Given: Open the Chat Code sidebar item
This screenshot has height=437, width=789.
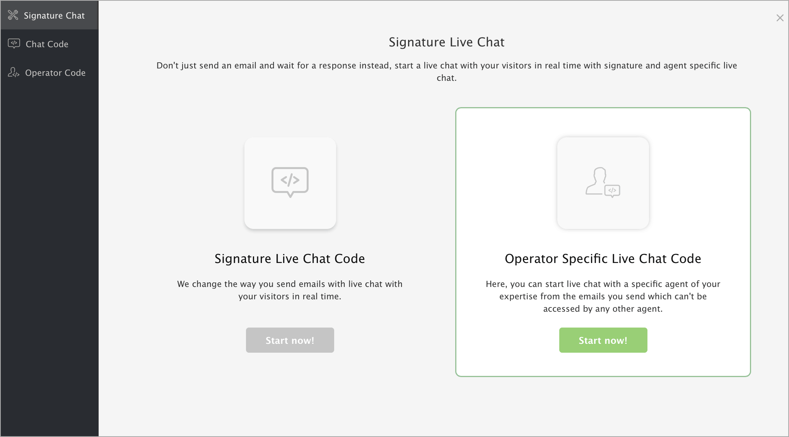Looking at the screenshot, I should 49,44.
